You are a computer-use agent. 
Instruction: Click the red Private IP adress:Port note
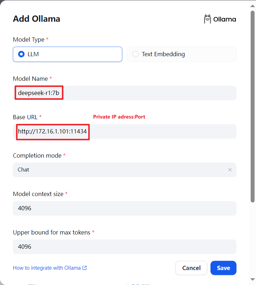pos(119,117)
